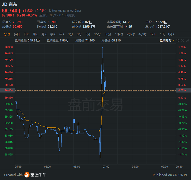Viewport: 191px width, 180px height.
Task: Open the 月K chart tab
Action: point(44,34)
